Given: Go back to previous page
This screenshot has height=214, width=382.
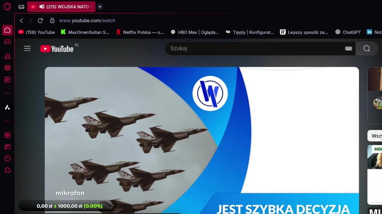Looking at the screenshot, I should (21, 21).
